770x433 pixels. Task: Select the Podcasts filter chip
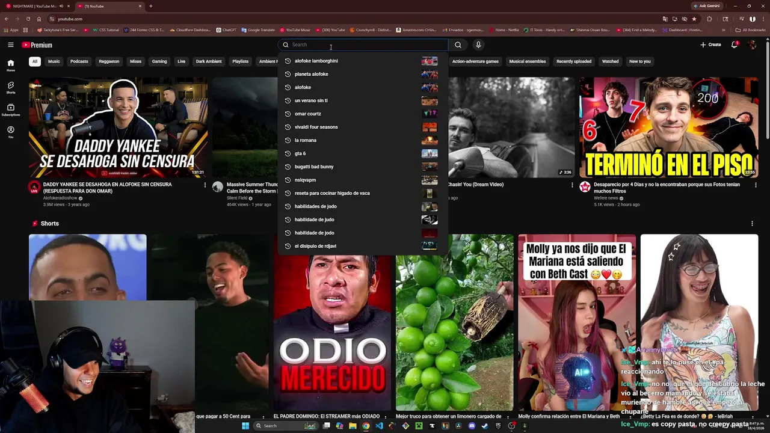tap(79, 61)
